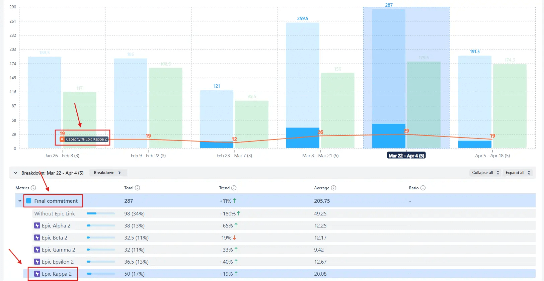The height and width of the screenshot is (281, 544).
Task: Click the Epic Alpha 2 lightning icon
Action: (x=37, y=226)
